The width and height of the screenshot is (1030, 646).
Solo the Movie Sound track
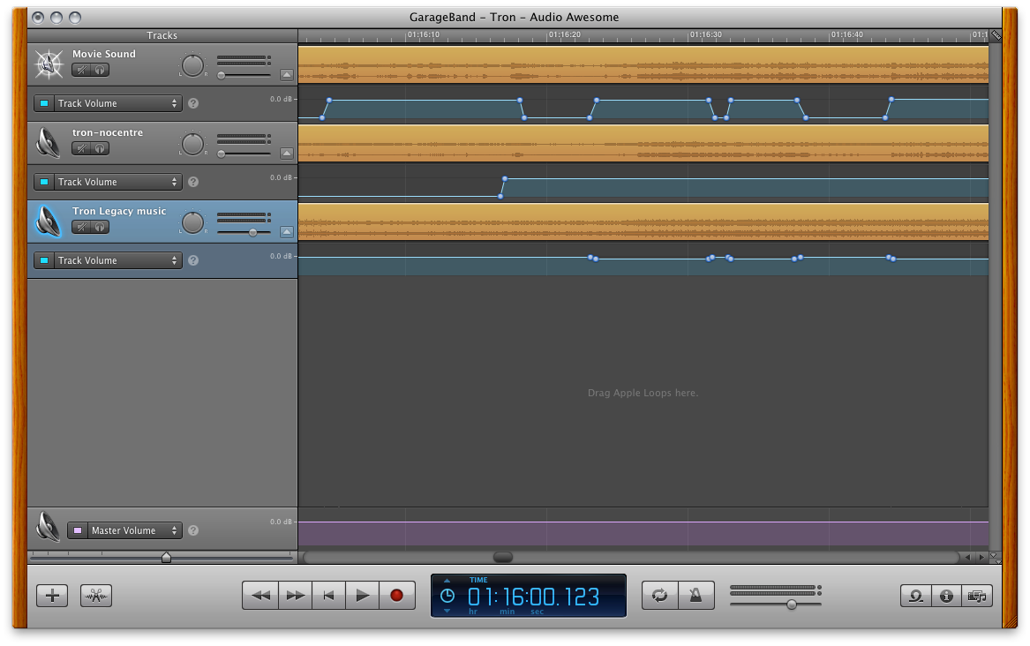coord(100,70)
